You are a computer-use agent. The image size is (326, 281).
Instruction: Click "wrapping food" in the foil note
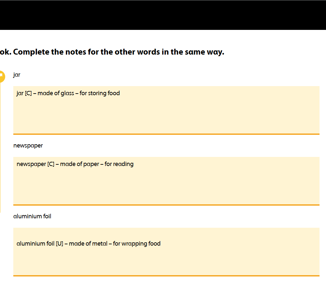pos(141,244)
